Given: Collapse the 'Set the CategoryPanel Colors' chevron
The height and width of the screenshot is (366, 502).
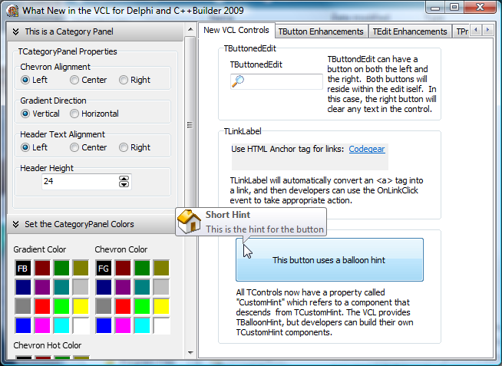Looking at the screenshot, I should point(15,225).
